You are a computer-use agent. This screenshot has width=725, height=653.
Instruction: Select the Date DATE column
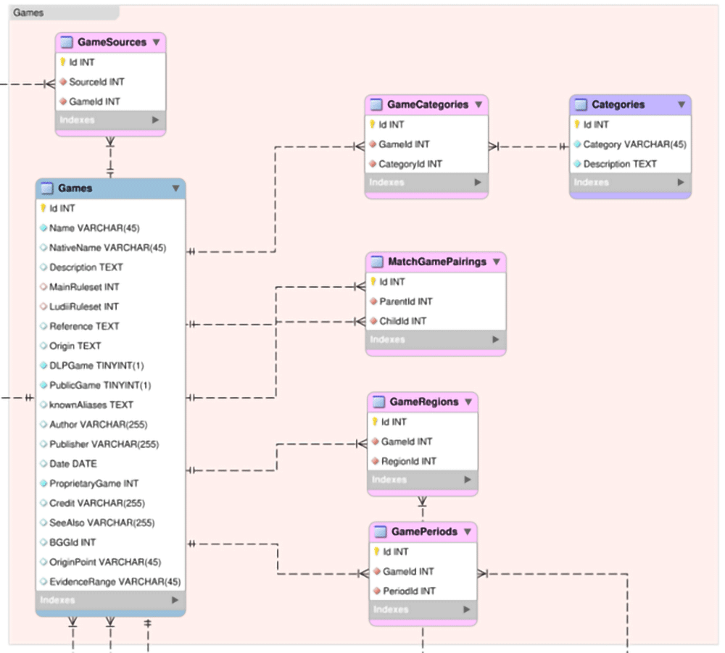pos(110,464)
